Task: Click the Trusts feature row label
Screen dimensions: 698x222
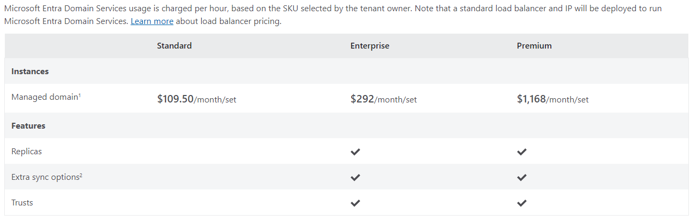Action: (22, 203)
